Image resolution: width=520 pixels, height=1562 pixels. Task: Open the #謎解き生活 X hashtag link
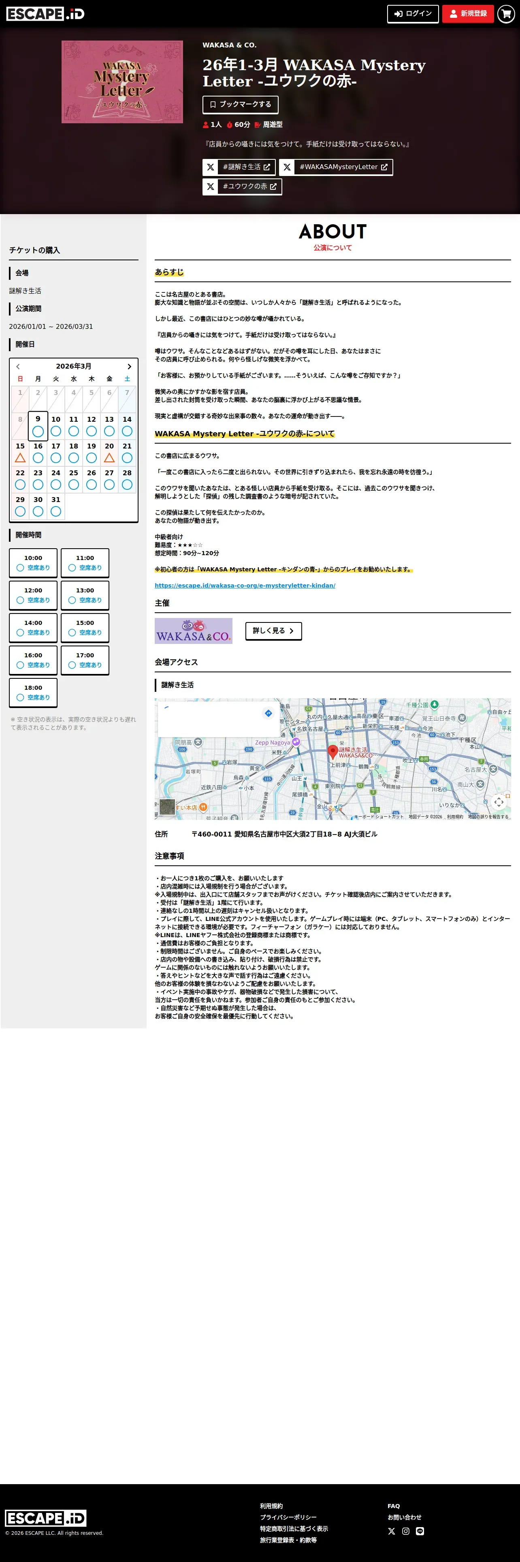239,167
